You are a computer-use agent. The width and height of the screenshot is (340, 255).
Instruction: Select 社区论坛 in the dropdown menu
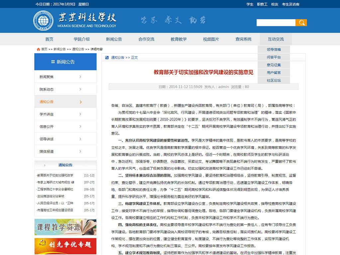274,80
